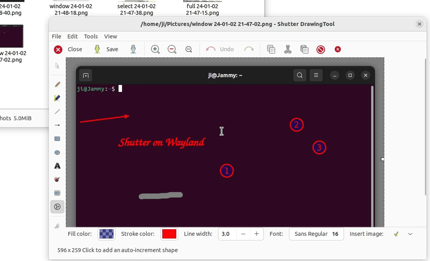Select the Crop tool

point(57,226)
